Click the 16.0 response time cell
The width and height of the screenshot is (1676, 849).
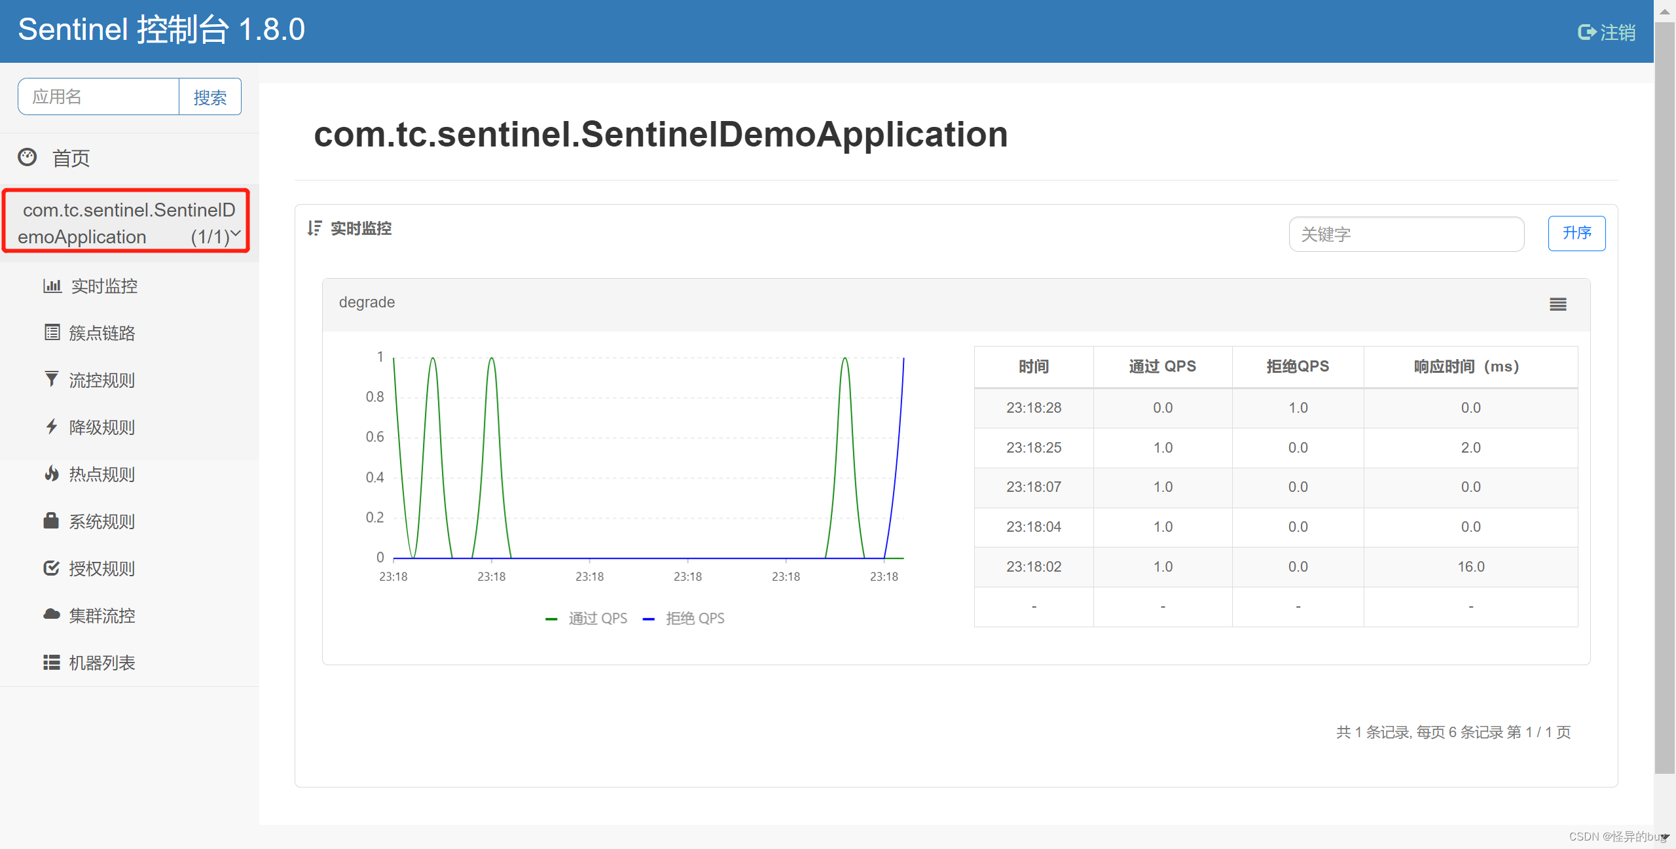pos(1470,566)
